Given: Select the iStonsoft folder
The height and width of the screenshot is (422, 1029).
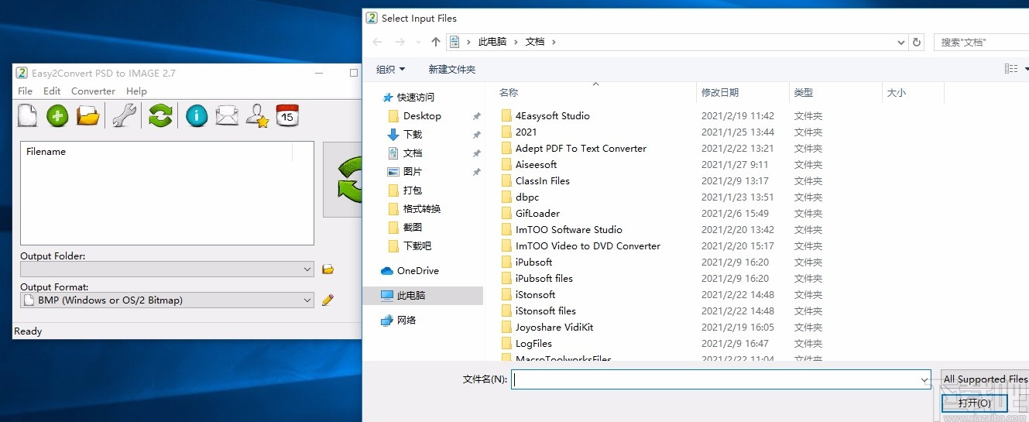Looking at the screenshot, I should [536, 295].
